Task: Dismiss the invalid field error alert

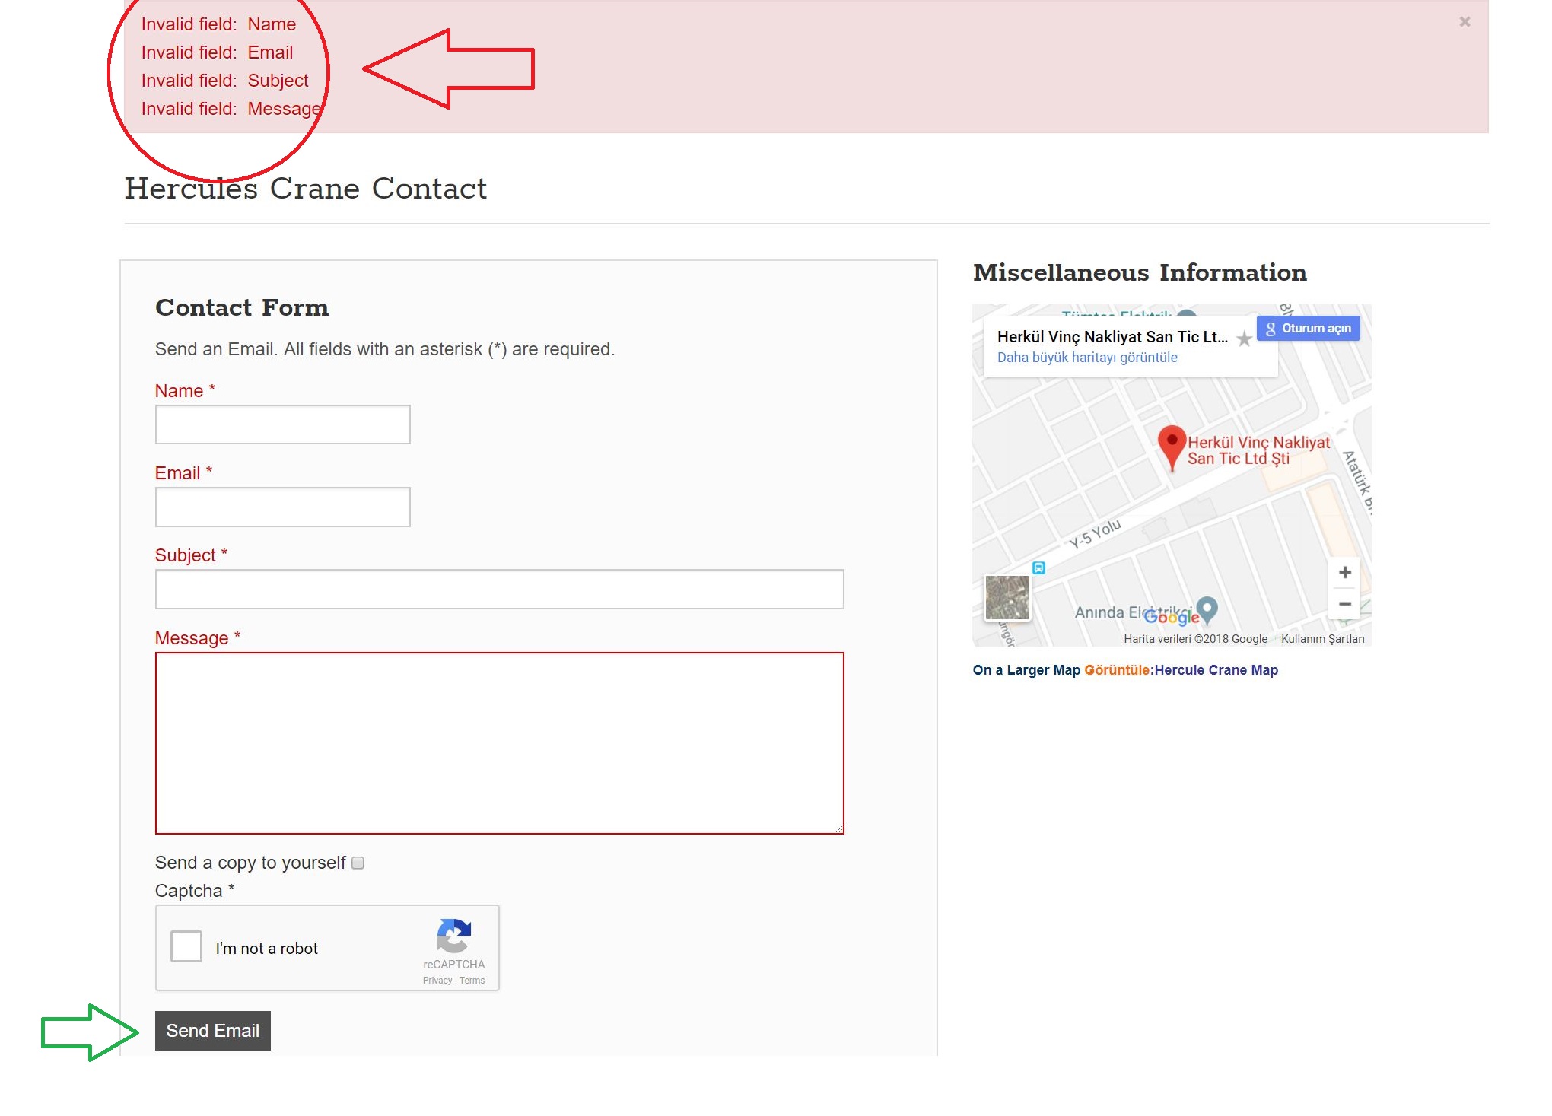Action: pos(1464,22)
